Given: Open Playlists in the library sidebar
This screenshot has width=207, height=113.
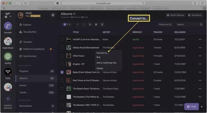Looking at the screenshot, I should [36, 71].
